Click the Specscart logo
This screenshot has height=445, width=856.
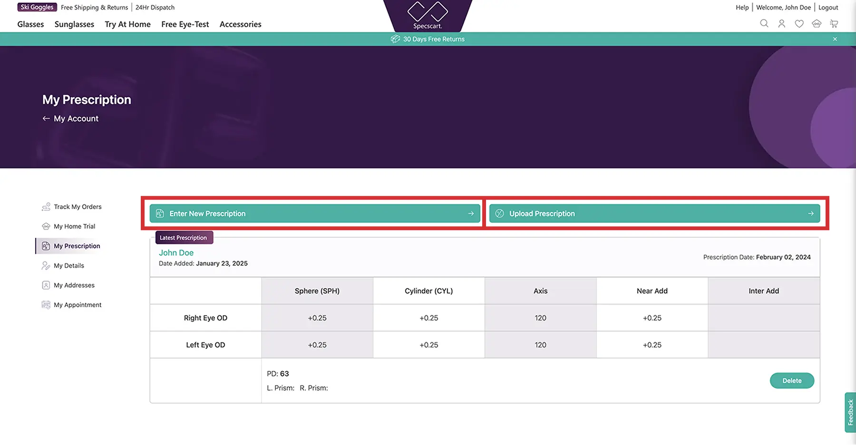(x=428, y=15)
